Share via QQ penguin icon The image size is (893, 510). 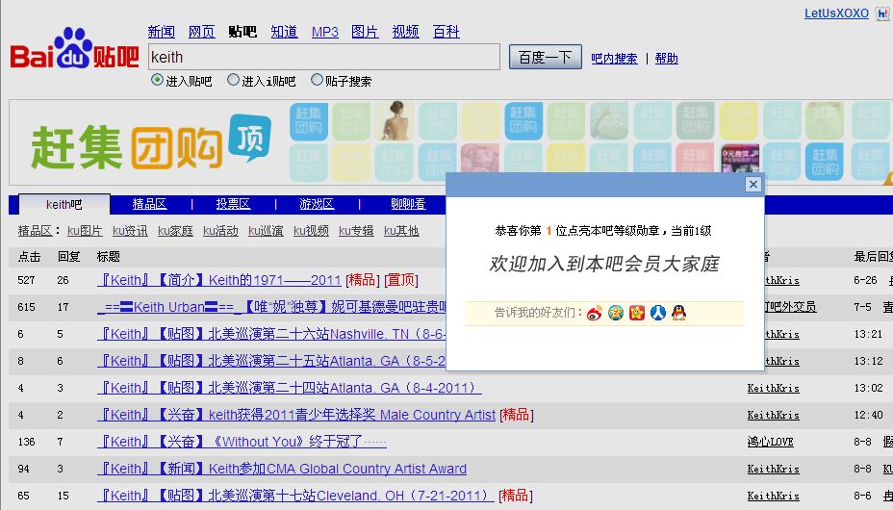coord(678,313)
